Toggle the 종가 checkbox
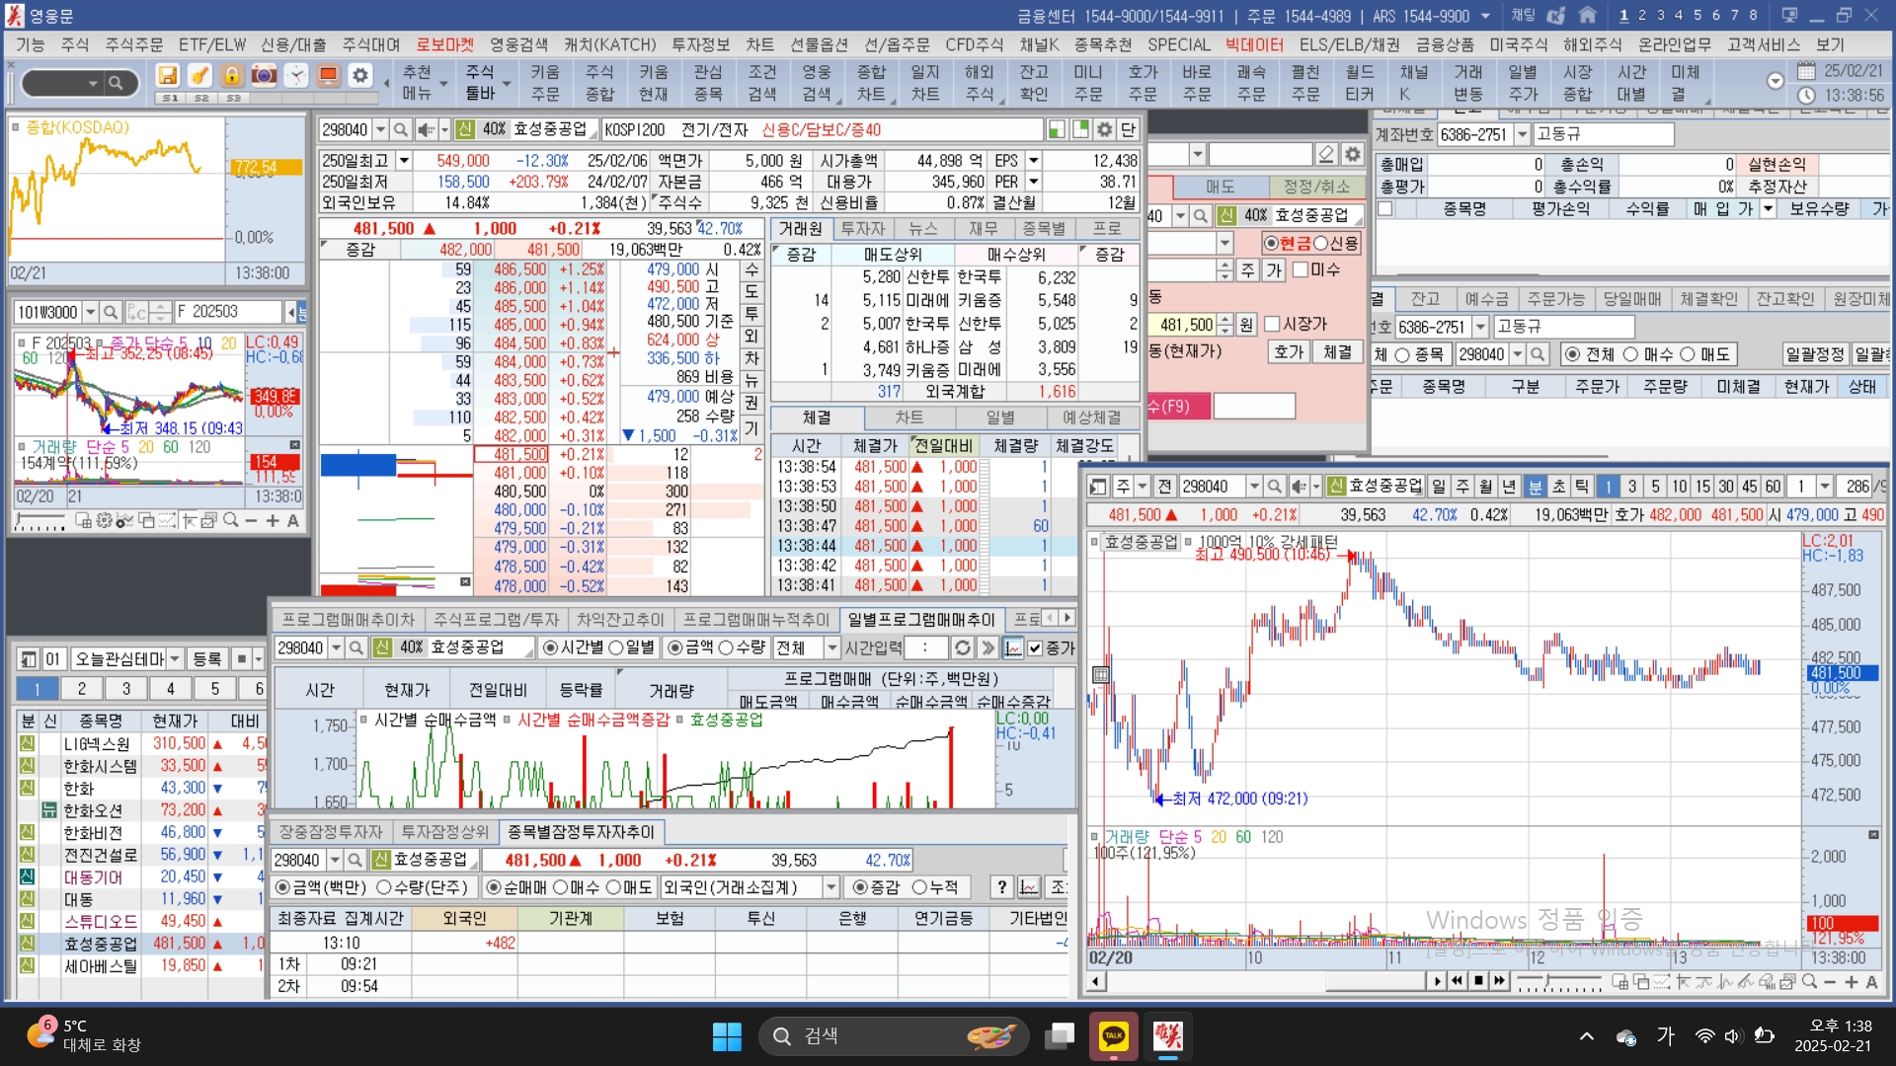This screenshot has width=1896, height=1066. click(1035, 647)
